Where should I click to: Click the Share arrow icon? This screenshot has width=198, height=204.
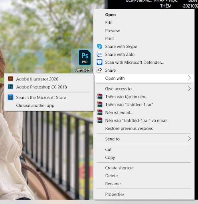coord(99,70)
